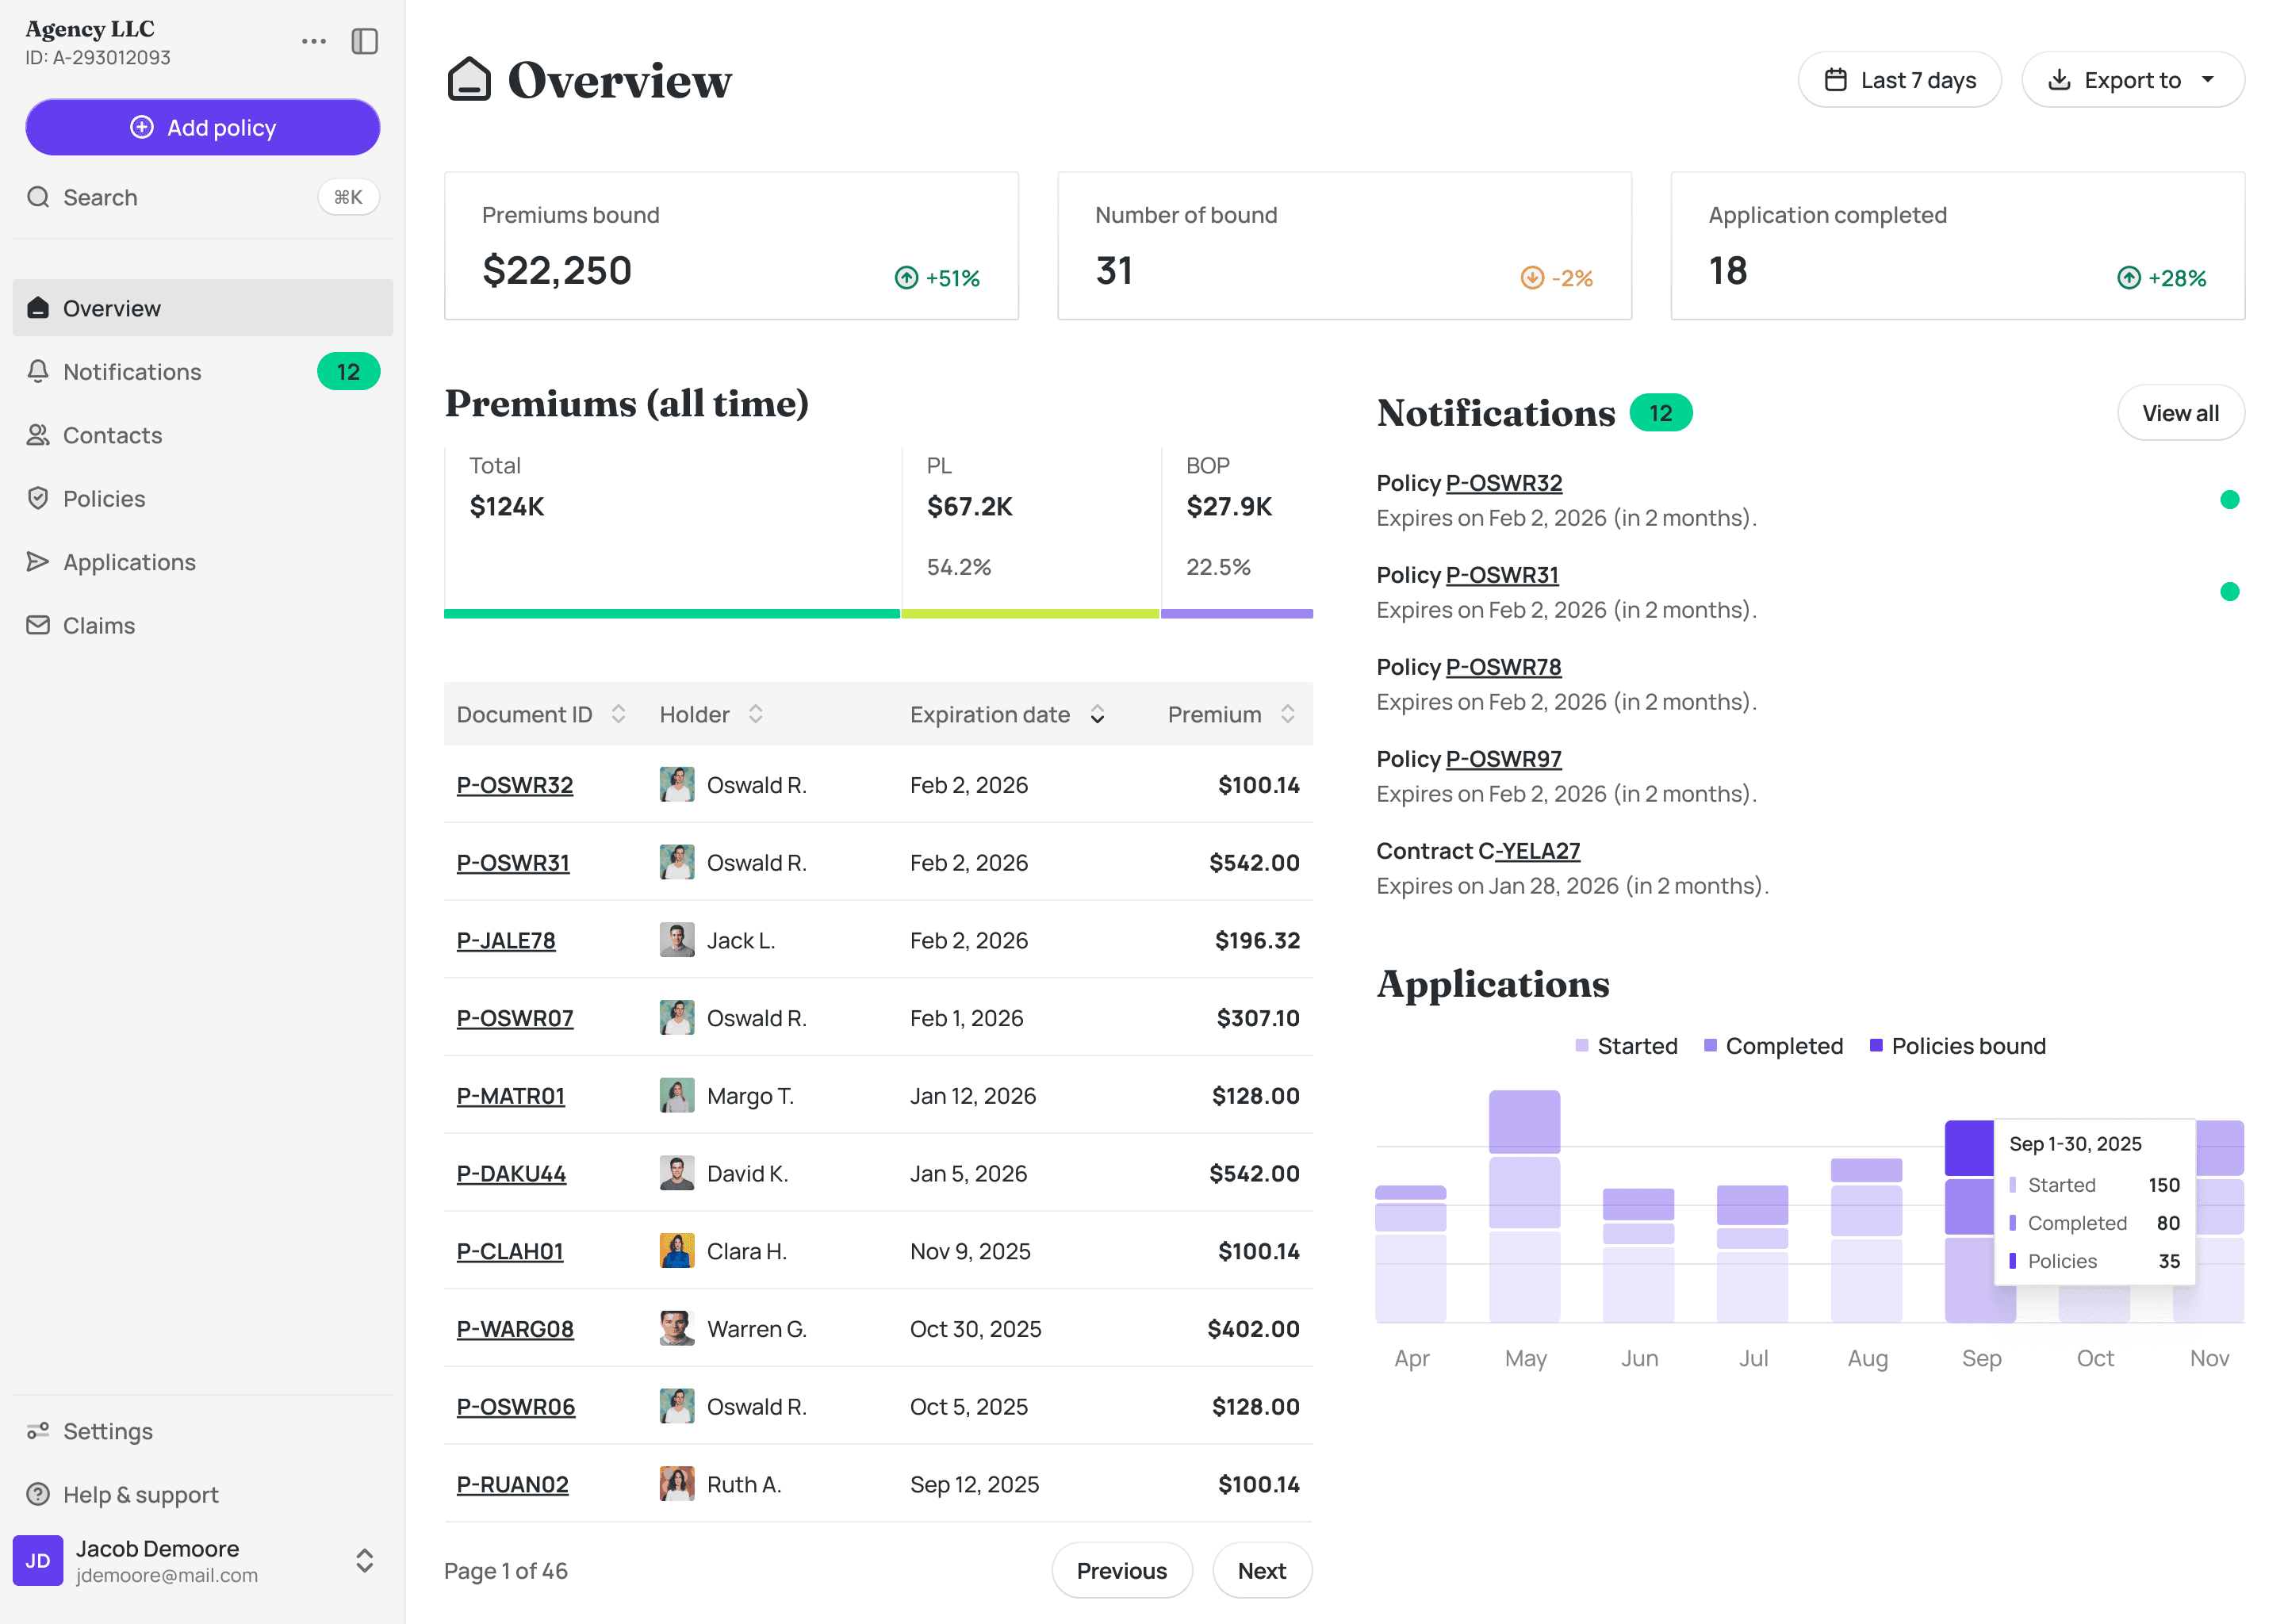
Task: Click the ⌘K shortcut badge
Action: click(348, 197)
